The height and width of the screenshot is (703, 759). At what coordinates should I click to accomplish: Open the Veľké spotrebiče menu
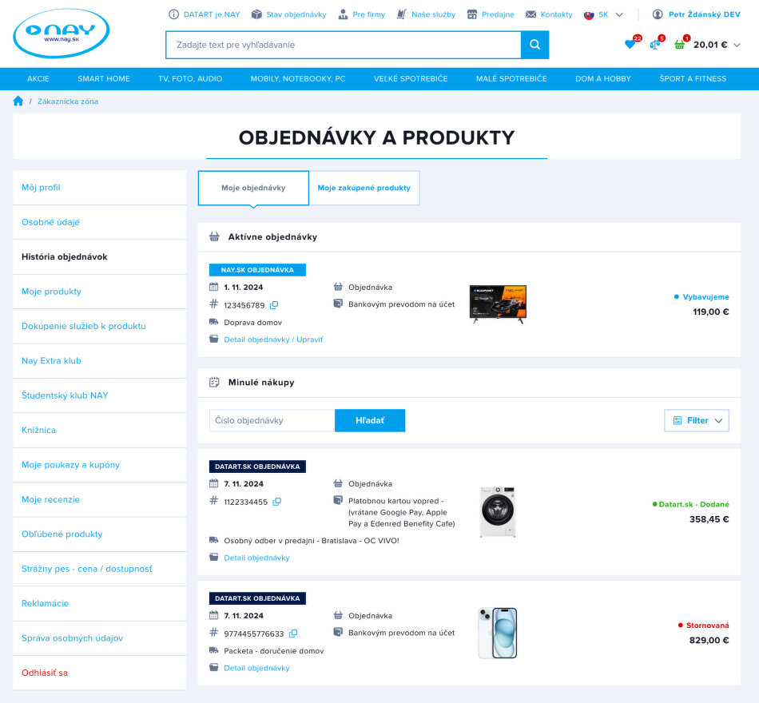(411, 79)
